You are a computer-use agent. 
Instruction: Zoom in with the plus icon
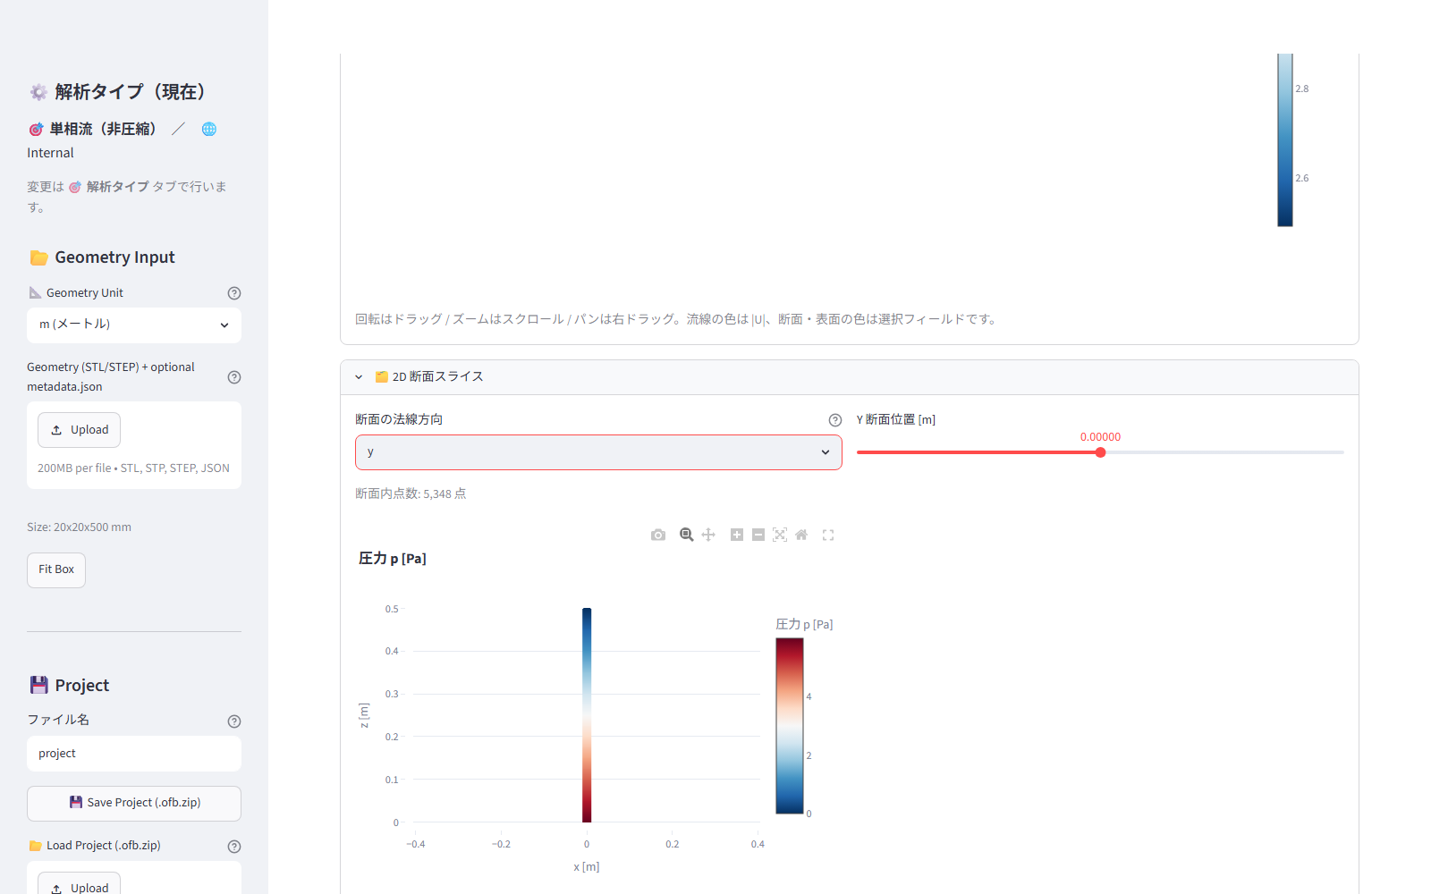(737, 535)
